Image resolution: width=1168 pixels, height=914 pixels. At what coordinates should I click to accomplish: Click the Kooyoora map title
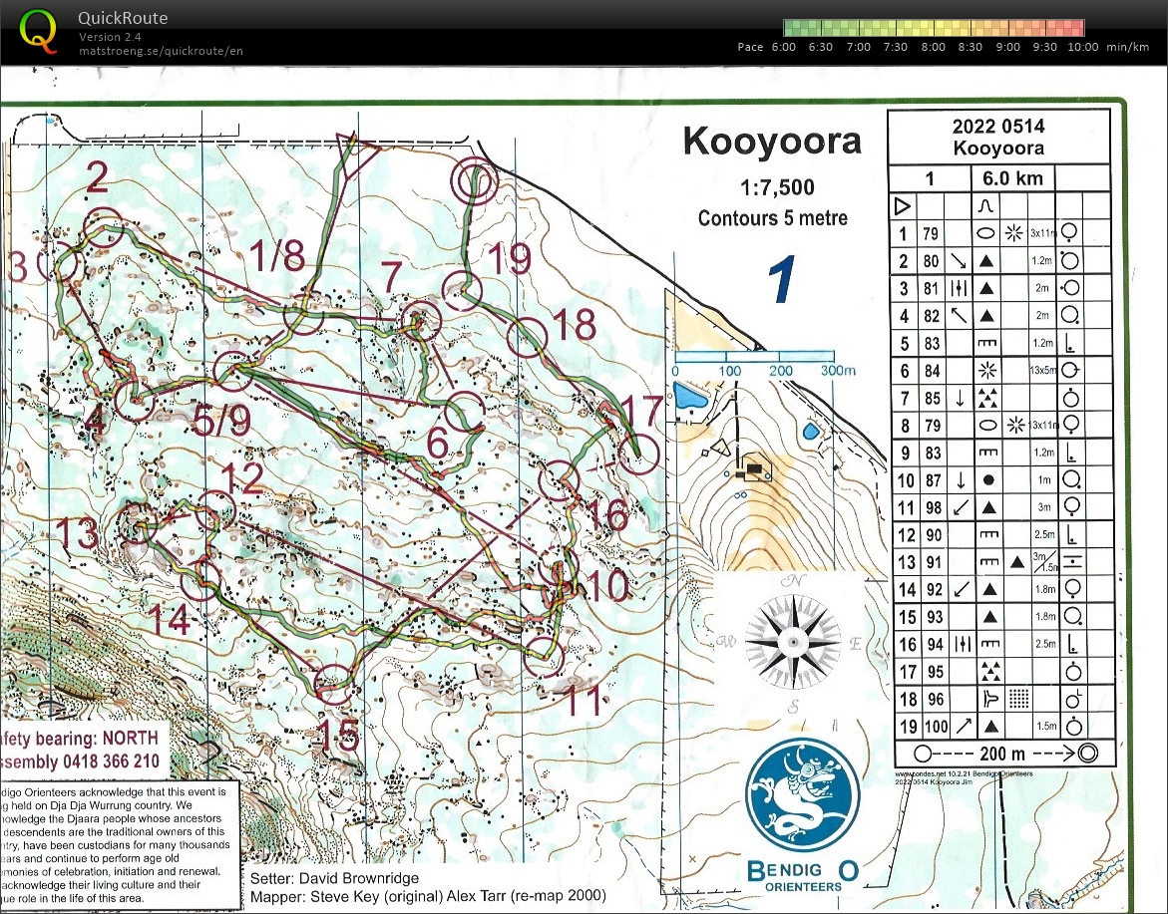click(771, 142)
